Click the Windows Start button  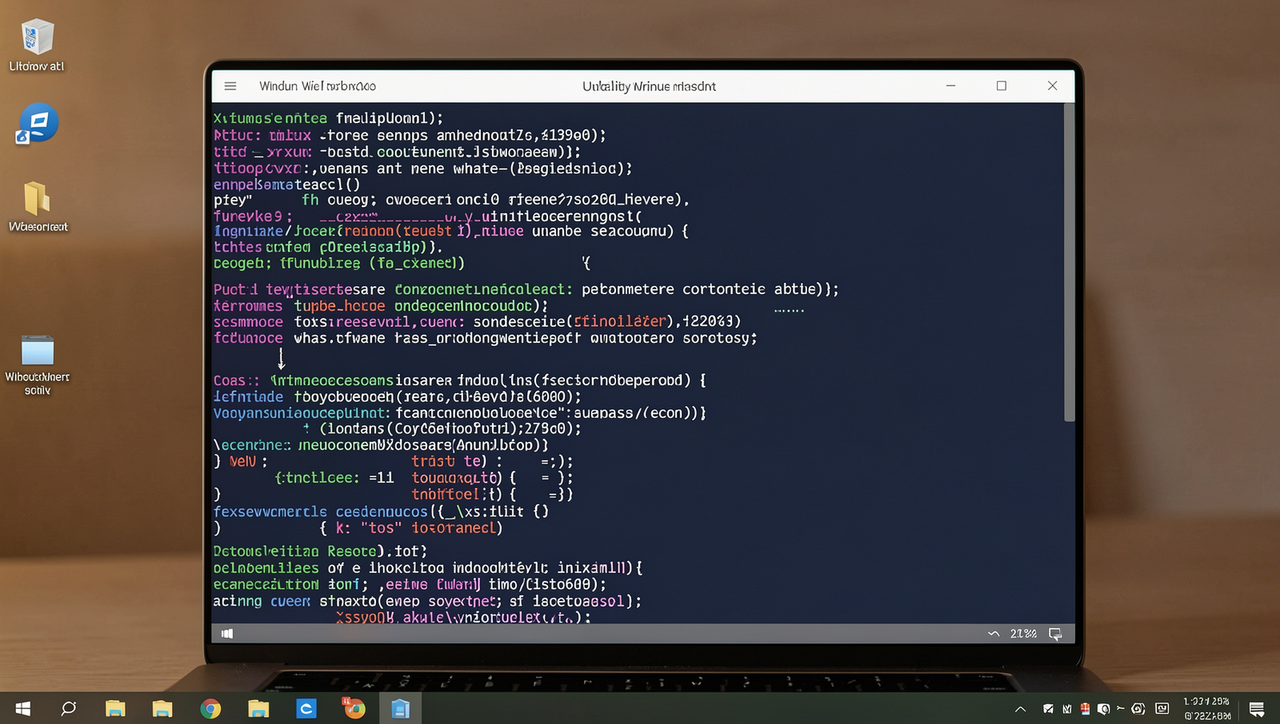(23, 708)
